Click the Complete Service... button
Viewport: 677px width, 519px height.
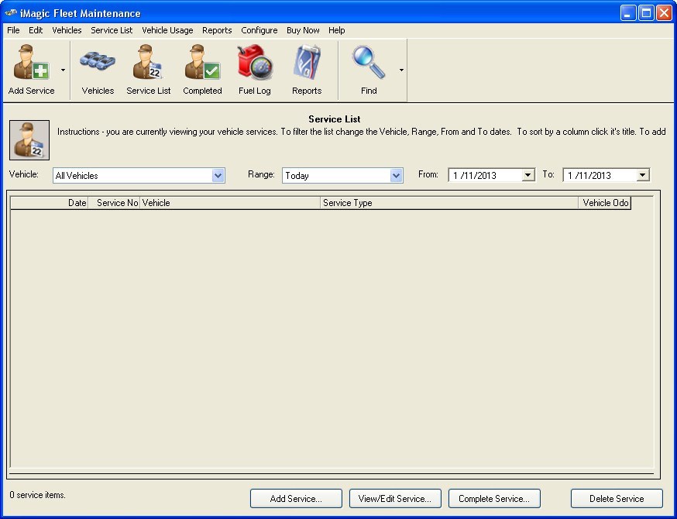click(494, 499)
